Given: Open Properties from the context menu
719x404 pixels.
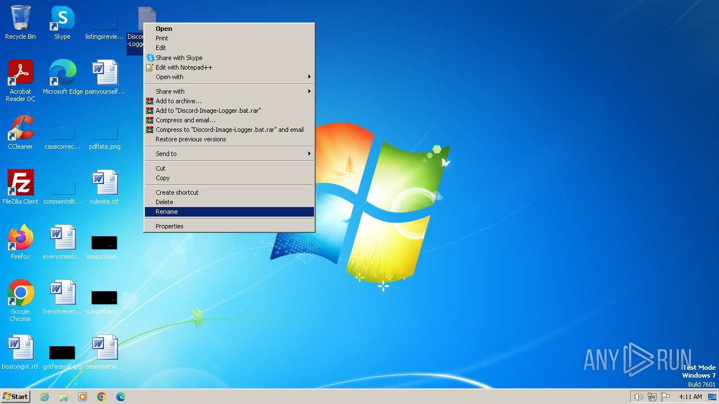Looking at the screenshot, I should click(229, 226).
